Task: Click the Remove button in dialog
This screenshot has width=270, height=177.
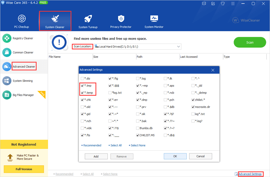Action: tap(122, 156)
